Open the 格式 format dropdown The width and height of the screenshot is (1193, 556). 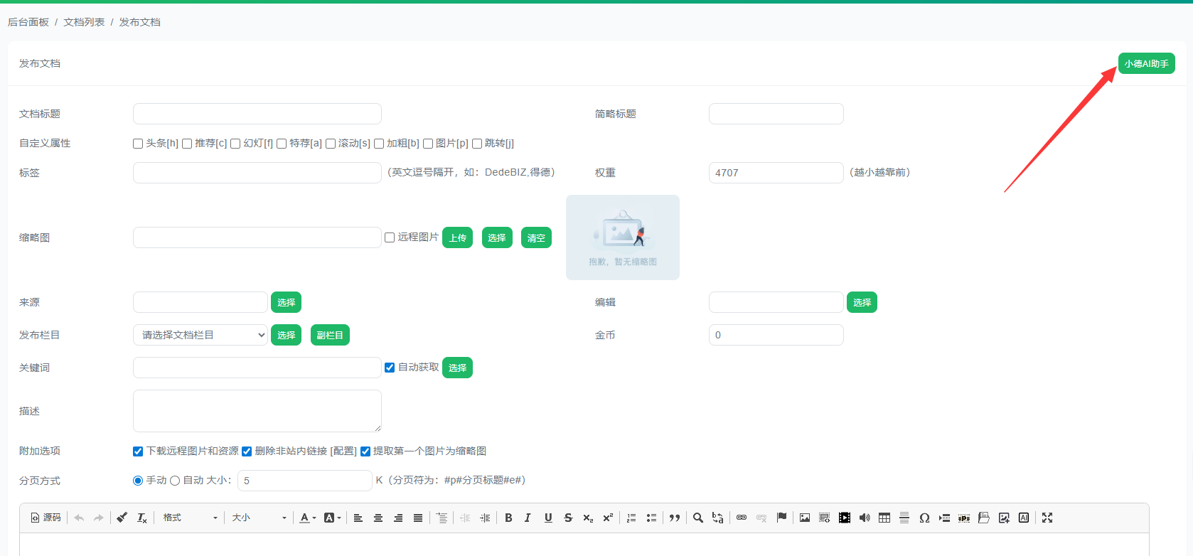click(x=190, y=518)
